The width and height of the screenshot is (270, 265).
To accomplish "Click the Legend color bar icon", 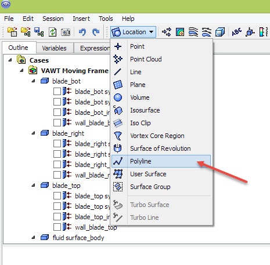I will click(264, 32).
